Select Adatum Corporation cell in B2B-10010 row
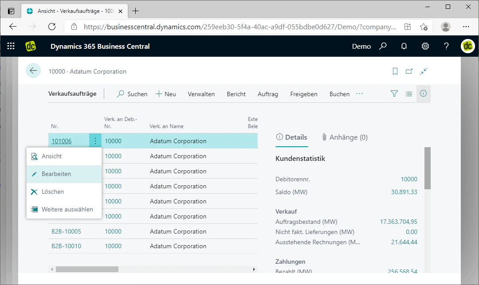The width and height of the screenshot is (479, 285). pos(178,246)
